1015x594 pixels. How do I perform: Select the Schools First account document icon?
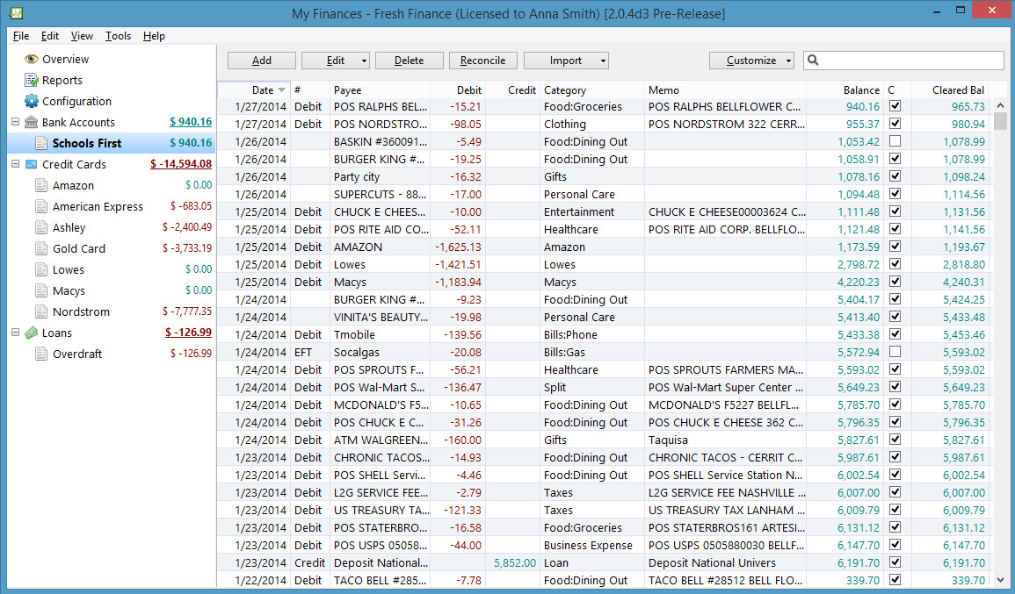(41, 143)
